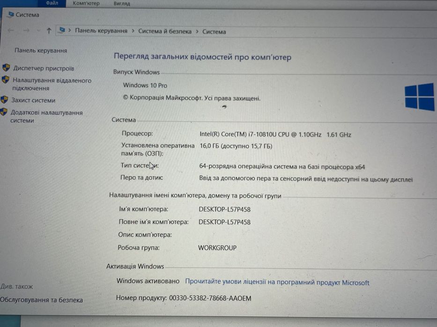This screenshot has height=327, width=437.
Task: Go up one level with up arrow
Action: tap(49, 30)
